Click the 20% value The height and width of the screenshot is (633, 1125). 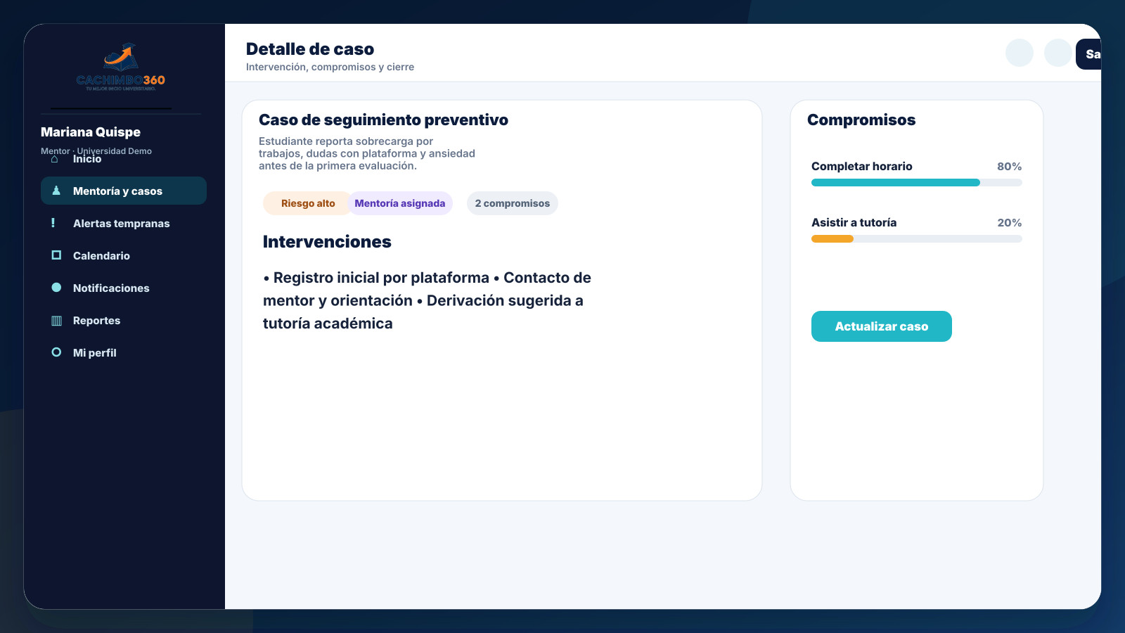1010,223
